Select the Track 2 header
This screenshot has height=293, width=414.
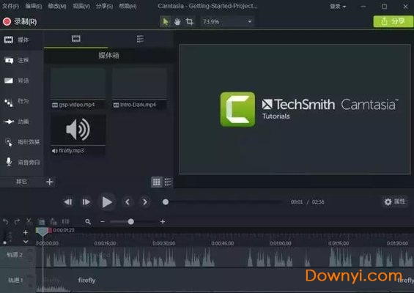point(18,256)
